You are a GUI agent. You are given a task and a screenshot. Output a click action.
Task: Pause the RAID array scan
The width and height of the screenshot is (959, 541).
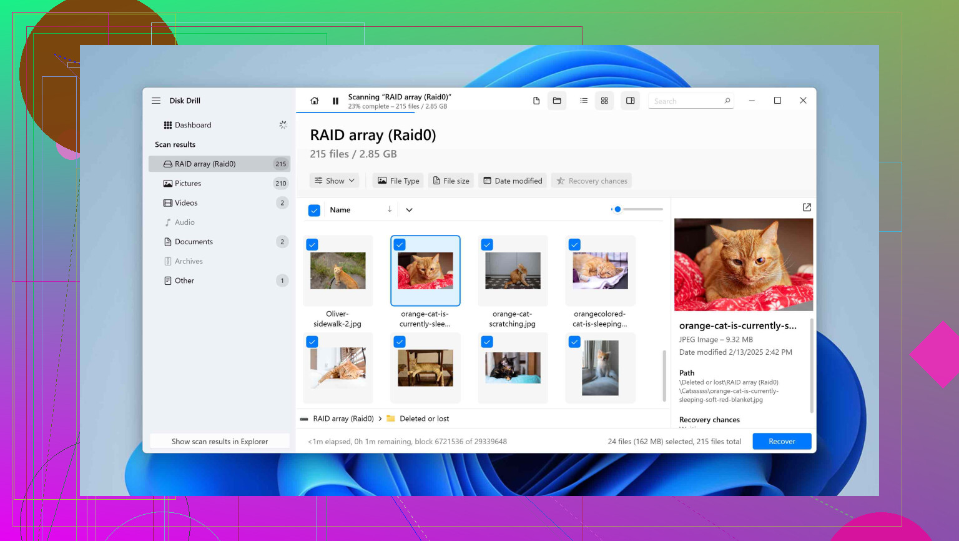[335, 101]
